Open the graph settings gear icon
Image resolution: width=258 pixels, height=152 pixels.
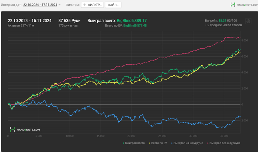click(x=248, y=21)
